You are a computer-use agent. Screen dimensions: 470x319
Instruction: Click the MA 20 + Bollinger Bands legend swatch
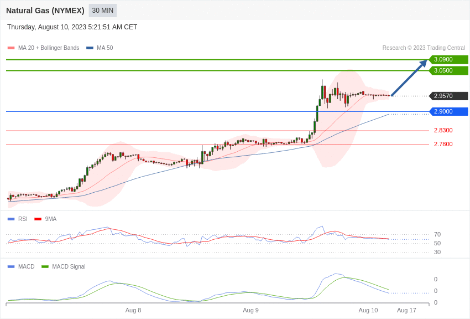pos(11,48)
